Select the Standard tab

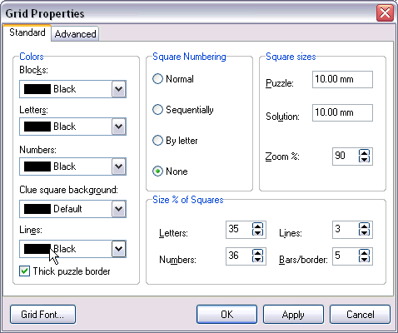coord(27,32)
